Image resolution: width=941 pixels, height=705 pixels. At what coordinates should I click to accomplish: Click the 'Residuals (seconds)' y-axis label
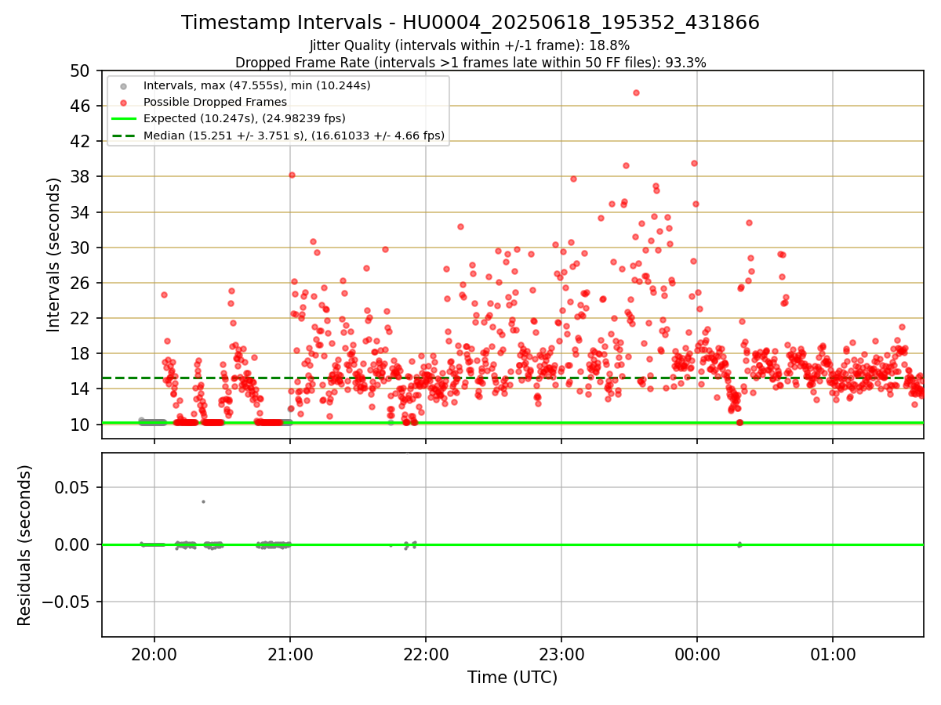pos(25,545)
